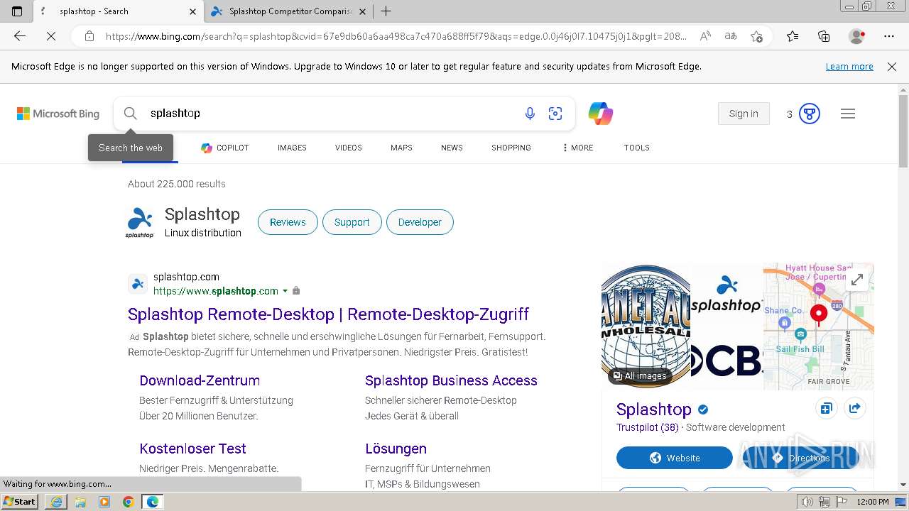Search using the microphone icon
The height and width of the screenshot is (511, 909).
[530, 114]
